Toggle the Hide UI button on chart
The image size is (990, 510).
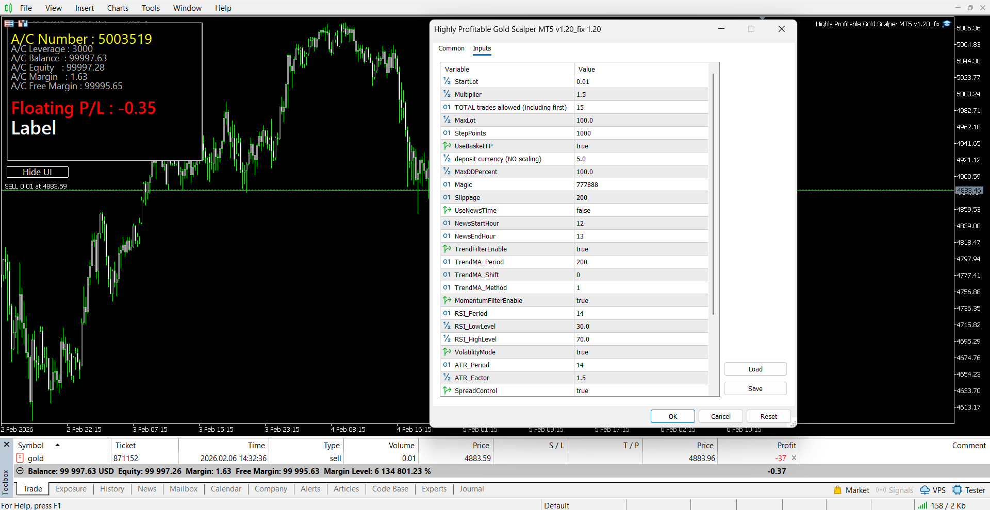[37, 172]
